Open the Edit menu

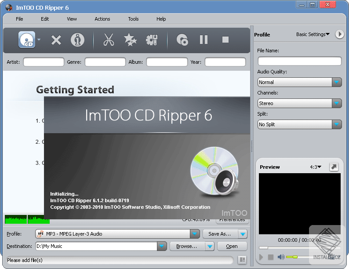45,19
